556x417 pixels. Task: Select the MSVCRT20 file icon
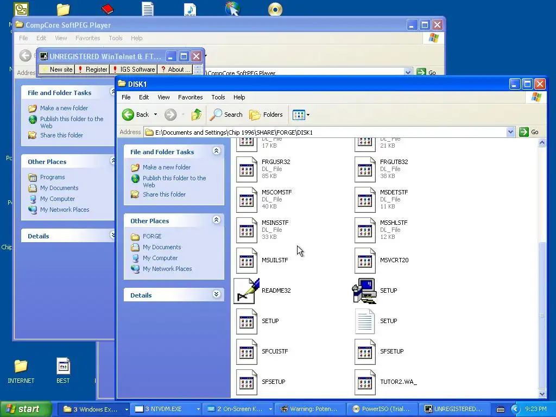pos(365,261)
